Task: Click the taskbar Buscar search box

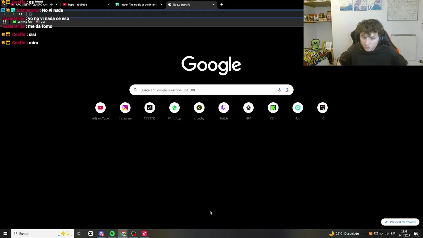Action: (42, 234)
